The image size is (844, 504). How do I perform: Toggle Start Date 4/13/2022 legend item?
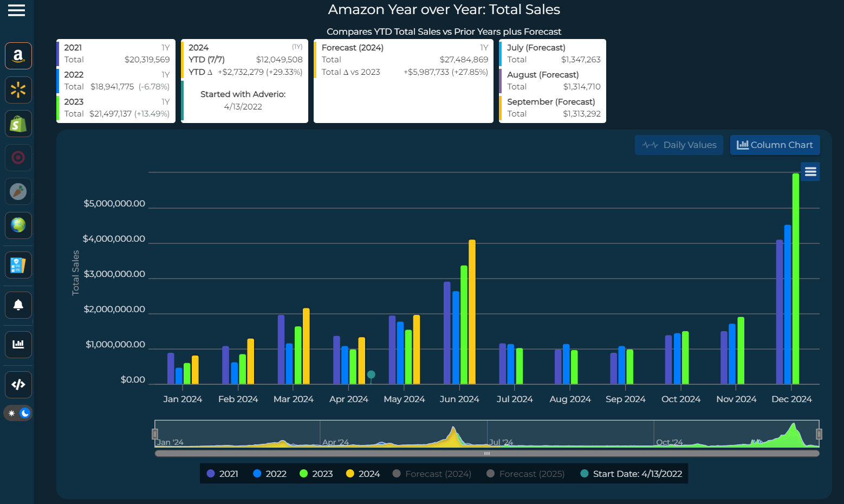point(631,474)
